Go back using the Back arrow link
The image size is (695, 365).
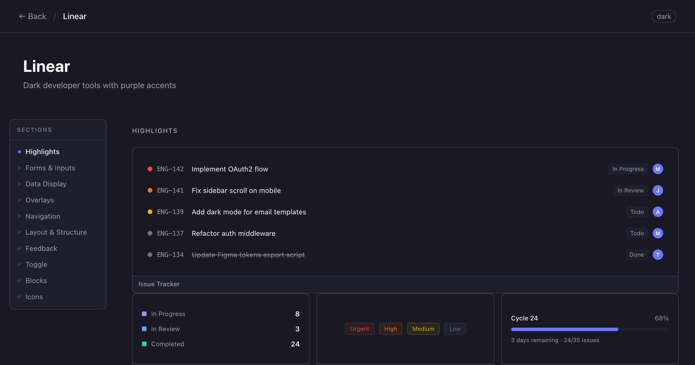pos(32,17)
